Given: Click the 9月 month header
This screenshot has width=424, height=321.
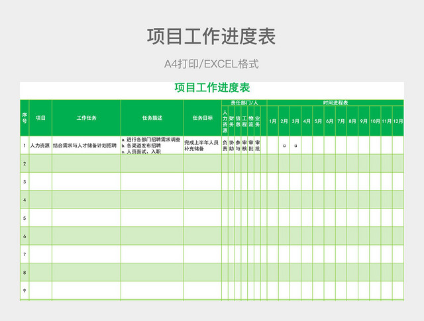Looking at the screenshot, I should pyautogui.click(x=364, y=121).
